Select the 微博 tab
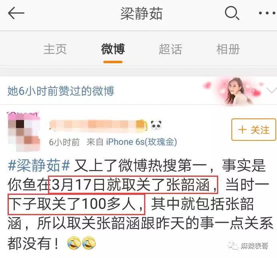277x258 pixels. (x=113, y=49)
